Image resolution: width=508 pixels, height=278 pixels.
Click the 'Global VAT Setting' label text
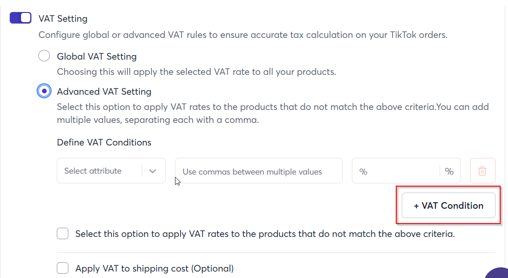tap(97, 56)
